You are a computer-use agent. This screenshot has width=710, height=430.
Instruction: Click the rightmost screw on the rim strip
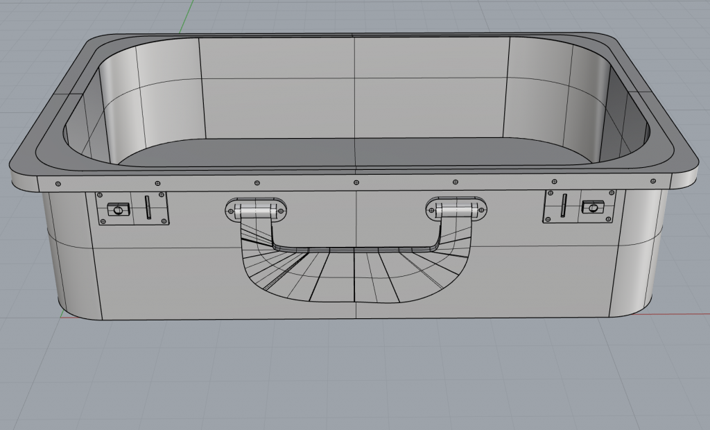click(653, 180)
